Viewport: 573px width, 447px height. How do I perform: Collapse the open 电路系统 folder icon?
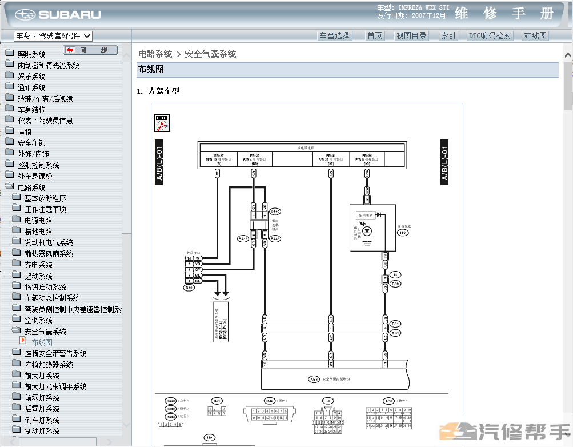pos(10,187)
